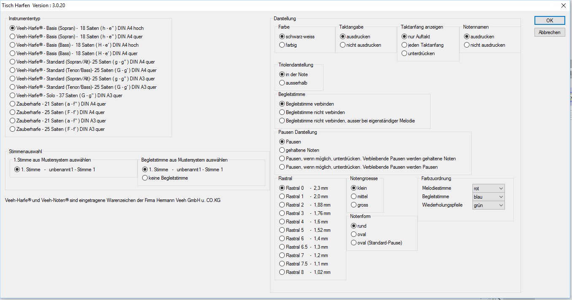The width and height of the screenshot is (572, 300).
Task: Select nicht ausdrucken under Notennamen
Action: (467, 45)
